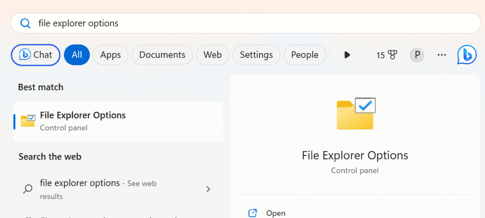Switch to the Documents filter tab
This screenshot has width=485, height=218.
(162, 55)
